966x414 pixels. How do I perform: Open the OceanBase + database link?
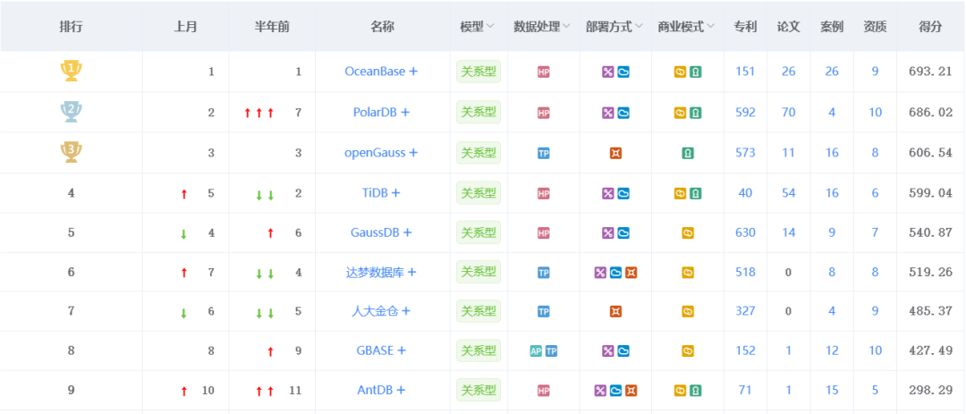pos(381,72)
